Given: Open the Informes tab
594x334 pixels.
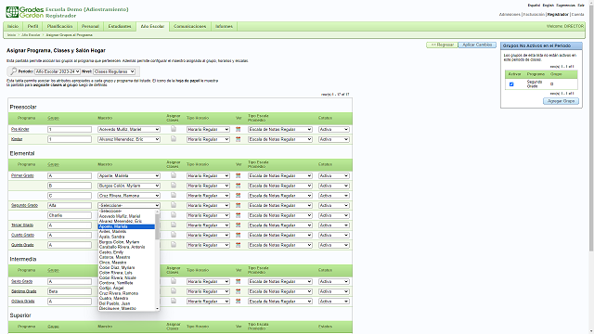Looking at the screenshot, I should click(x=224, y=26).
